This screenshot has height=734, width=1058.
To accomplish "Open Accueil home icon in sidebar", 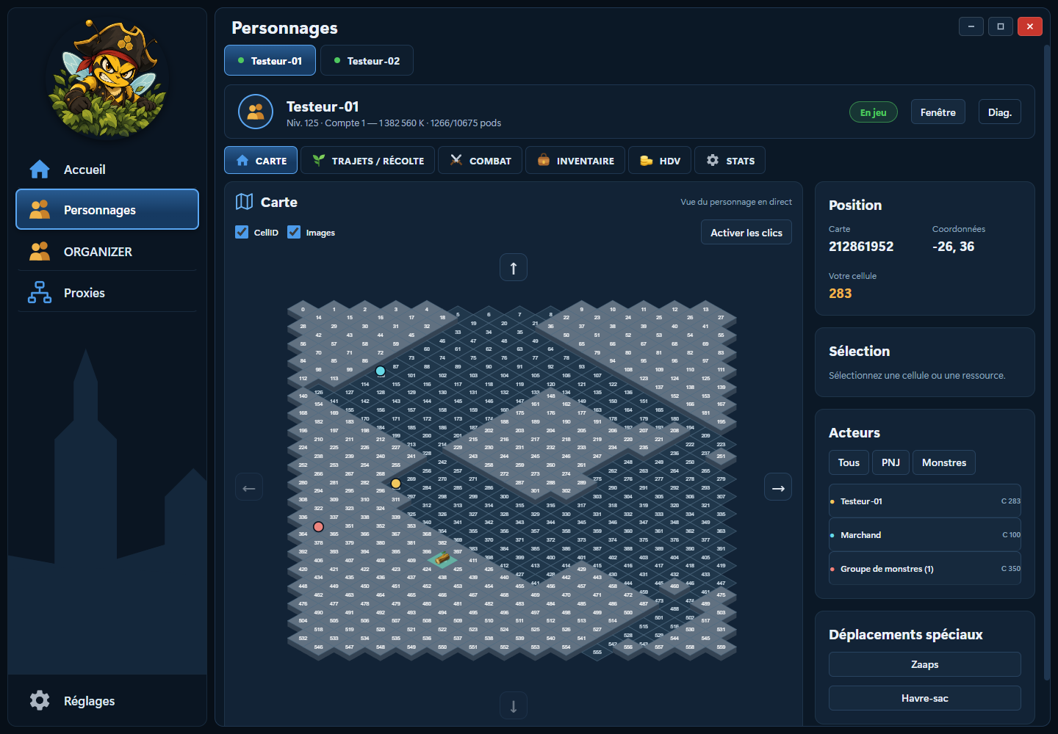I will click(40, 170).
